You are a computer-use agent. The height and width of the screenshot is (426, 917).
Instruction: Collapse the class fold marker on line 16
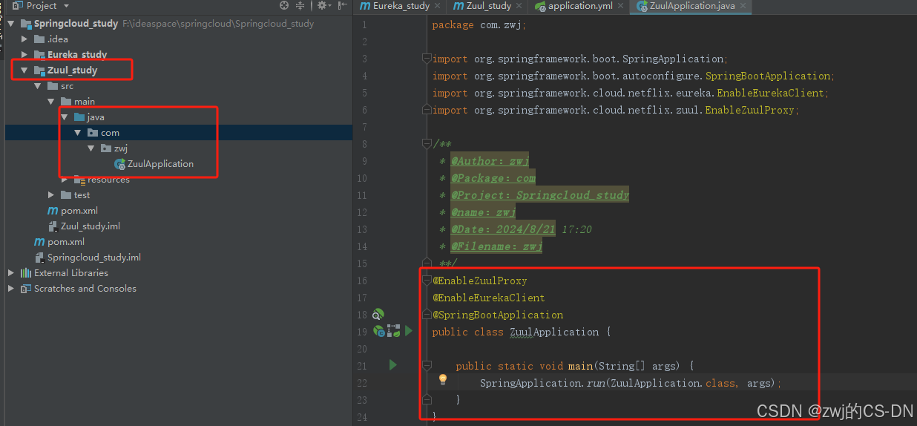[427, 281]
